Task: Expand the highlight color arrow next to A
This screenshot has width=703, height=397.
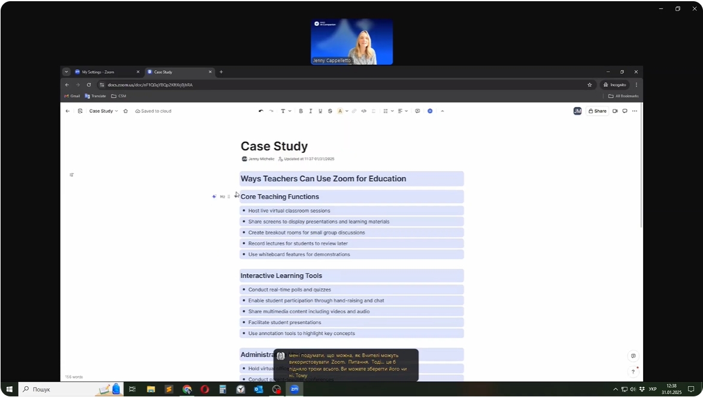Action: [347, 111]
